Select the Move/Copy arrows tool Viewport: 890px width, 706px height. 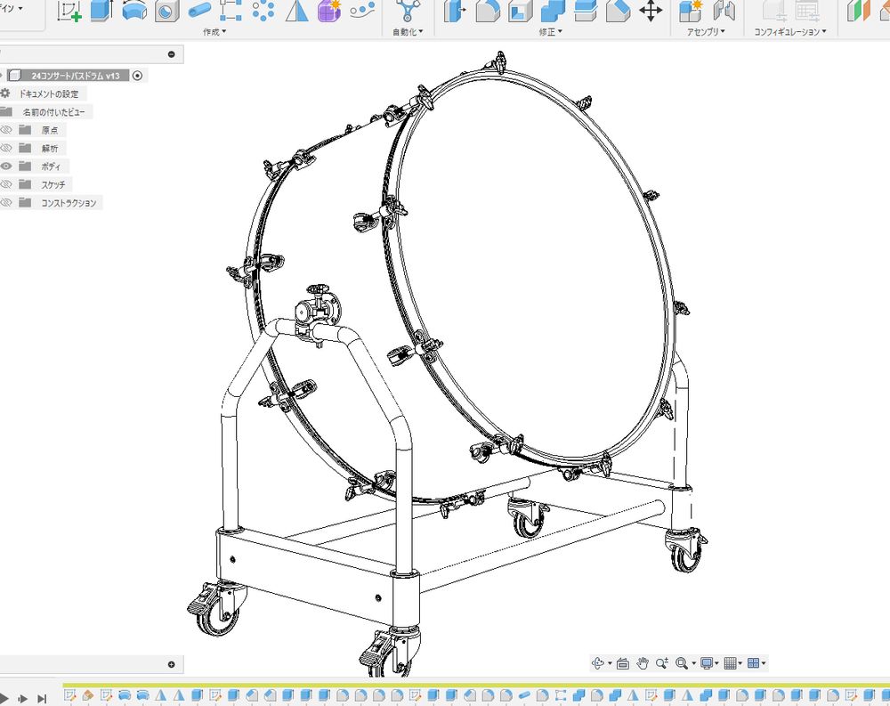(651, 11)
